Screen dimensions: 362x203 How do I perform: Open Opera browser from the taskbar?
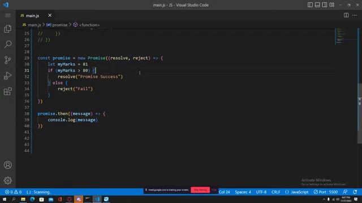[69, 199]
